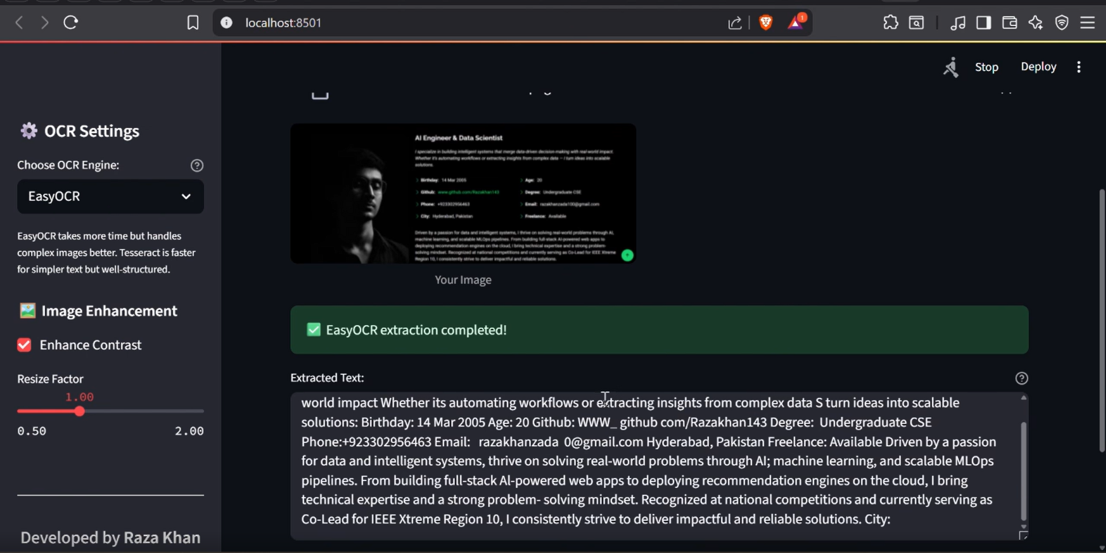Open the Streamlit three-dot app menu
Viewport: 1106px width, 553px height.
click(x=1079, y=67)
